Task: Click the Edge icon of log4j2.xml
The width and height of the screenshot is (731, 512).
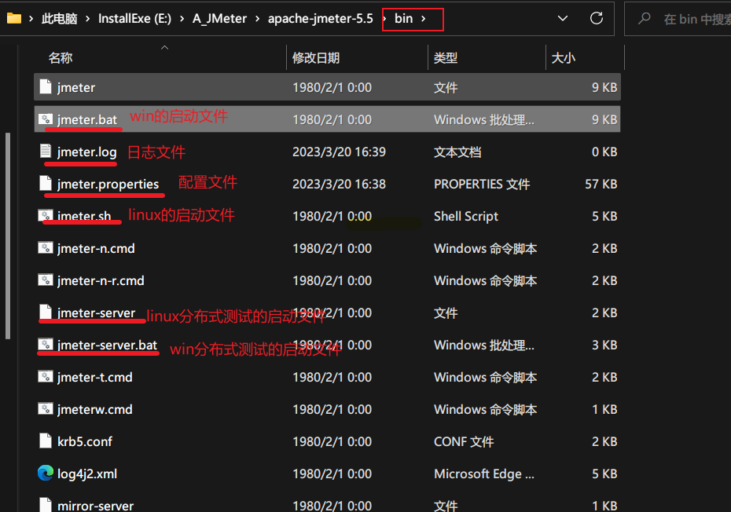Action: [46, 473]
